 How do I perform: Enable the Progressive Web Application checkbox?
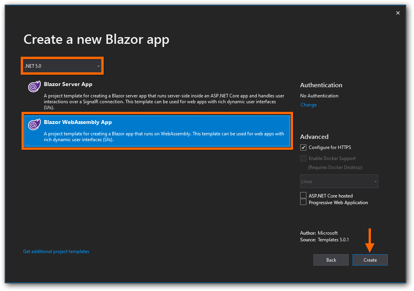point(303,202)
